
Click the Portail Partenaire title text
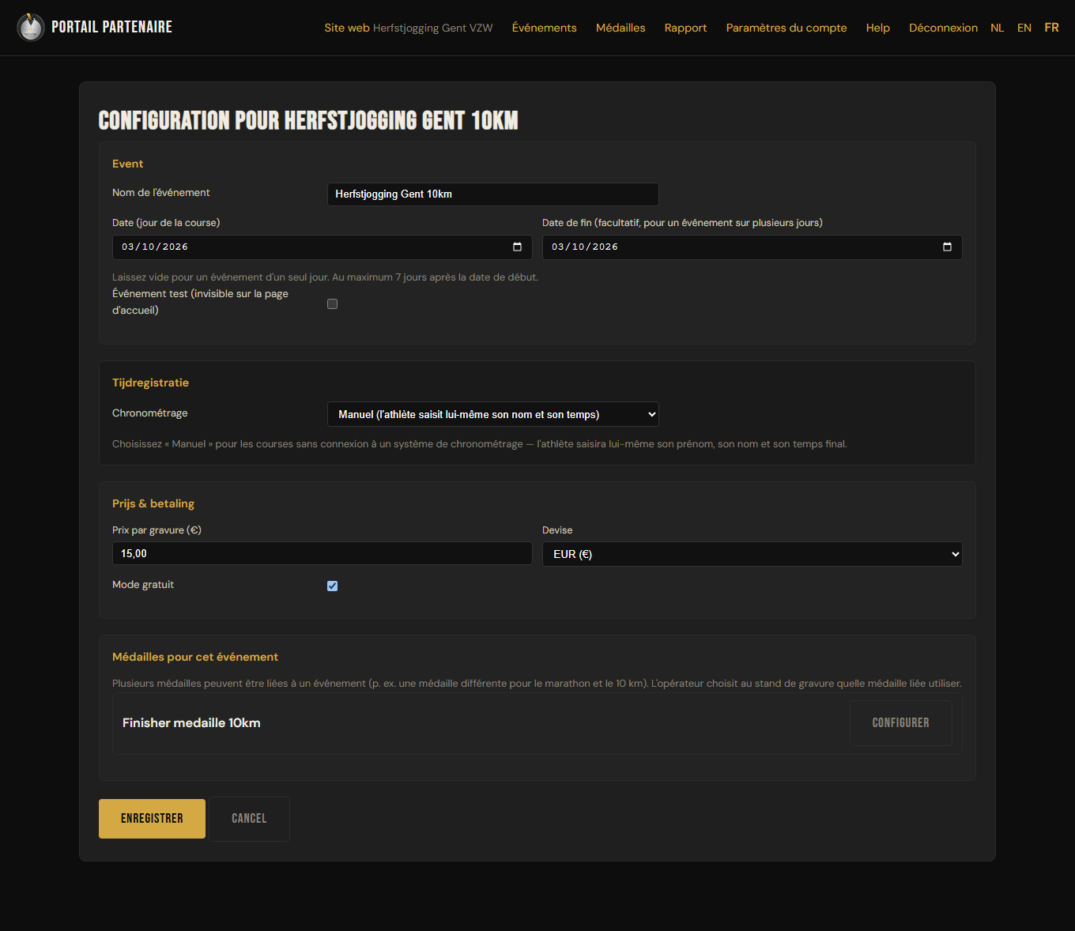112,27
